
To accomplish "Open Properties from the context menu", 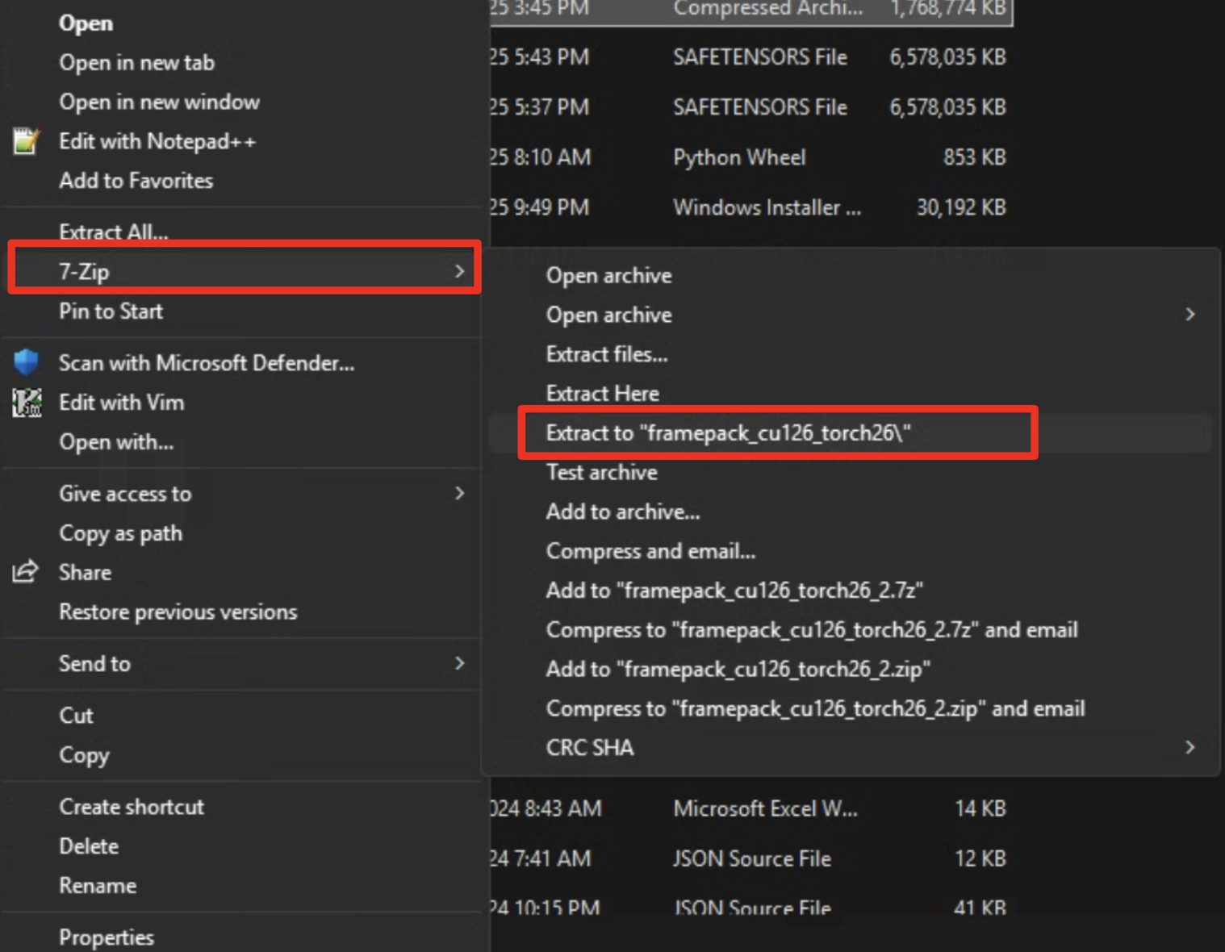I will (x=106, y=937).
